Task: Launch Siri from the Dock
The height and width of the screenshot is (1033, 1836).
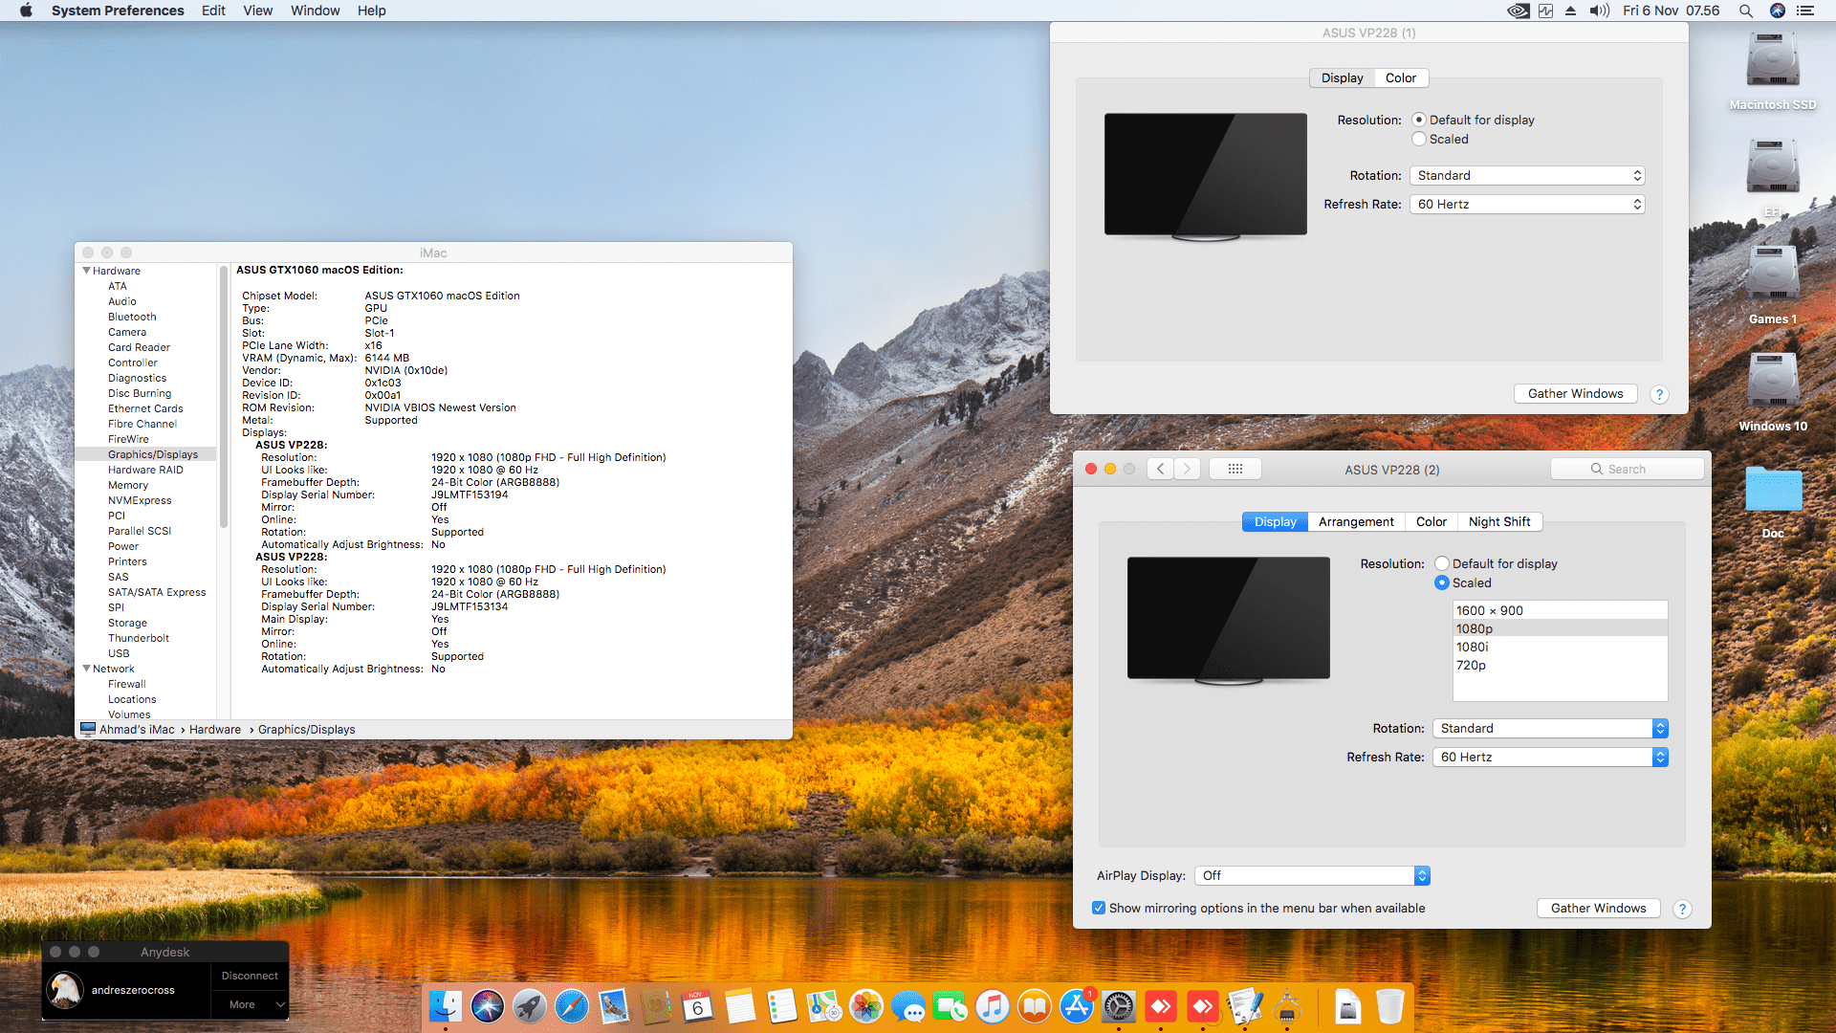Action: tap(488, 1006)
